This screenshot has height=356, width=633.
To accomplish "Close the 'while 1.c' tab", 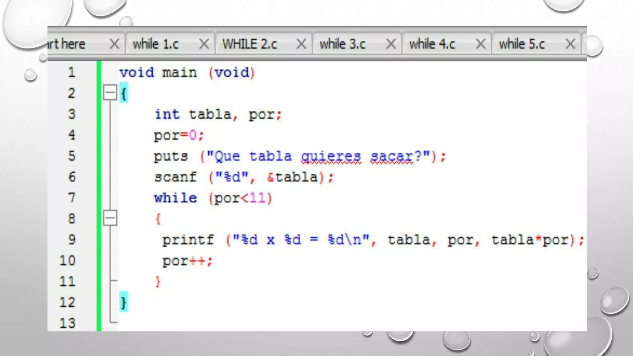I will pyautogui.click(x=204, y=44).
